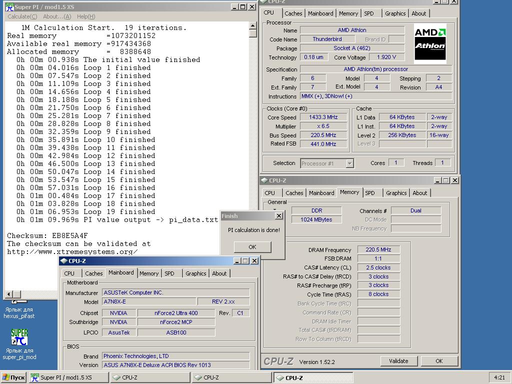Open hexus_pifast desktop shortcut label
This screenshot has width=512, height=384.
pyautogui.click(x=19, y=312)
